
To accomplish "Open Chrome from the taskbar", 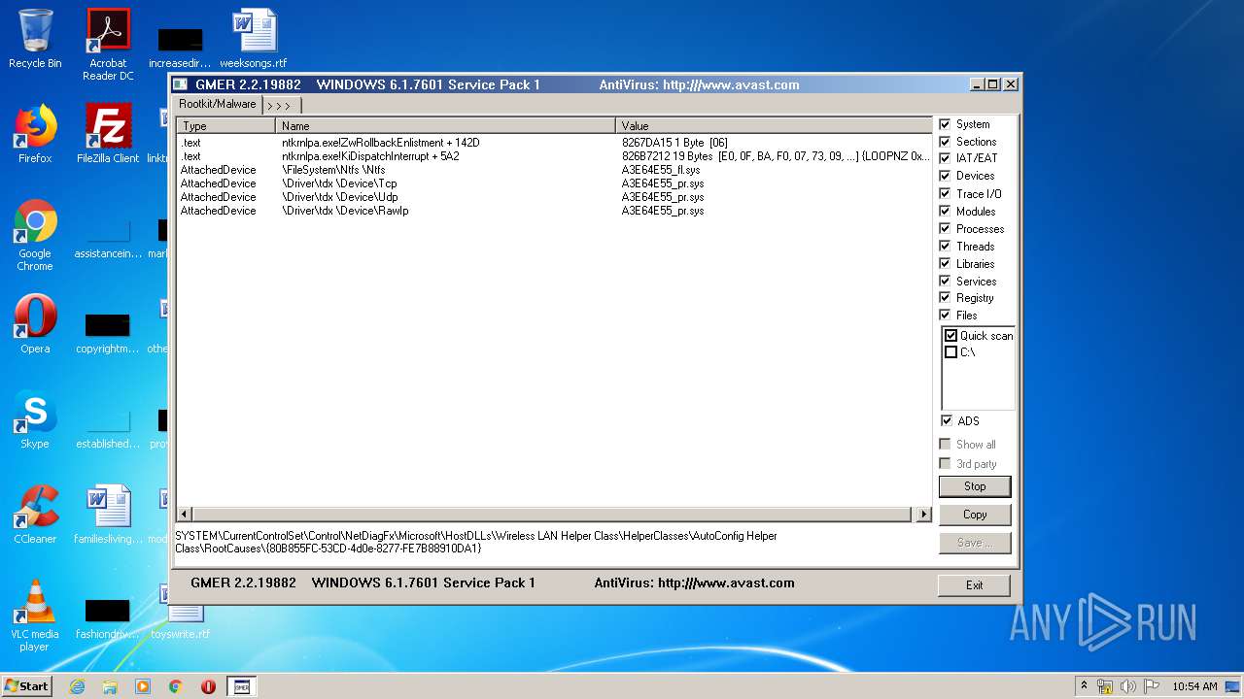I will (x=176, y=686).
